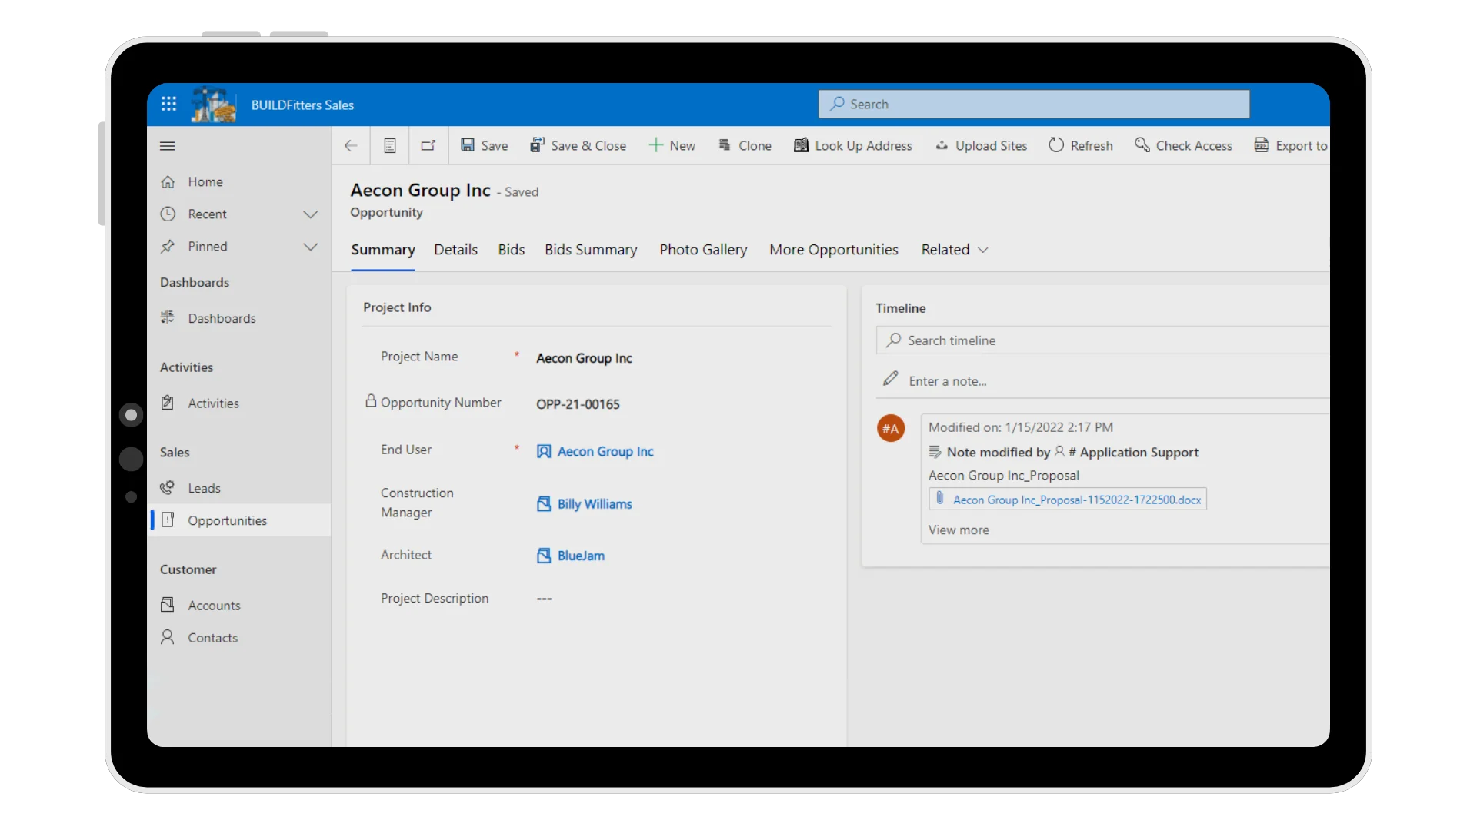Viewport: 1477px width, 830px height.
Task: Click the Check Access key icon
Action: click(1142, 145)
